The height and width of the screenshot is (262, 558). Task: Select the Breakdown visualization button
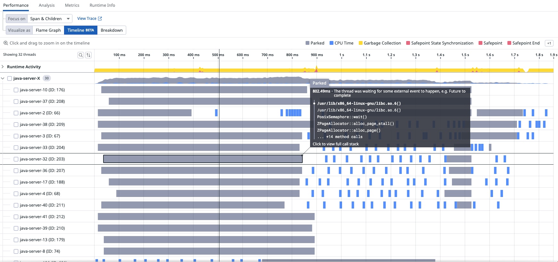click(111, 30)
